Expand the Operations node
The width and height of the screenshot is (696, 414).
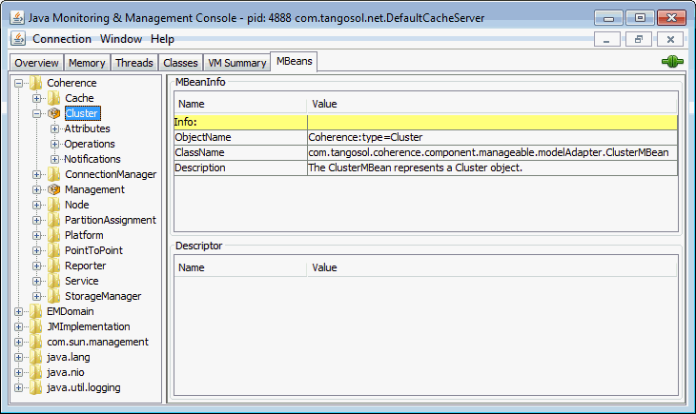(54, 144)
